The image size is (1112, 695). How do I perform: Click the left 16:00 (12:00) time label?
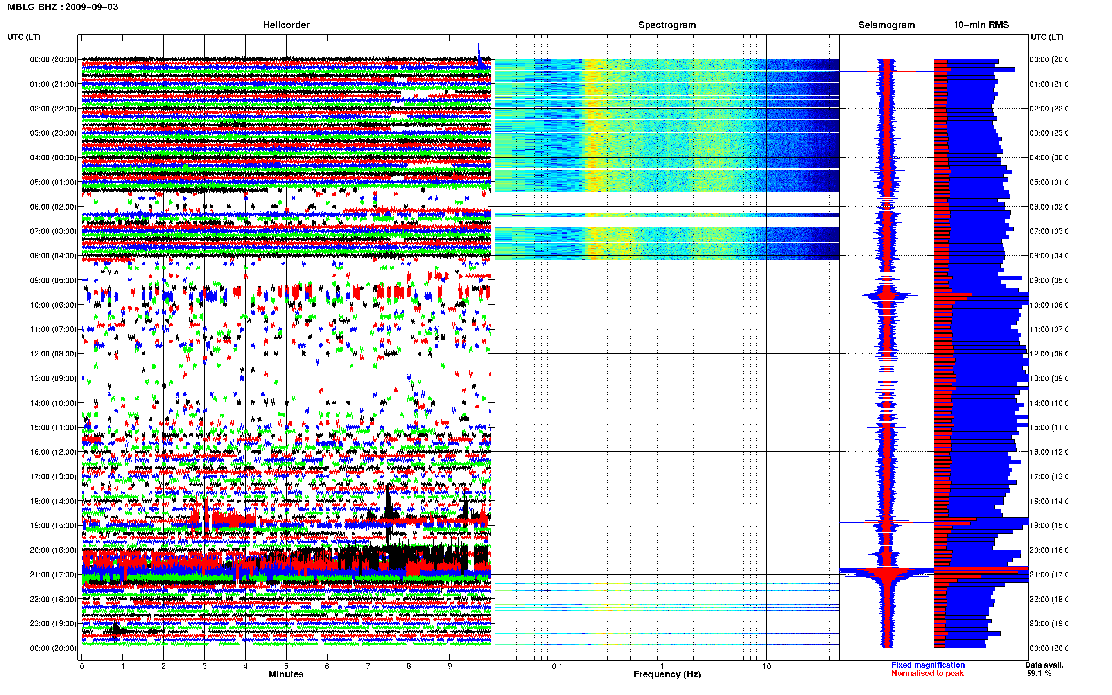pos(53,452)
